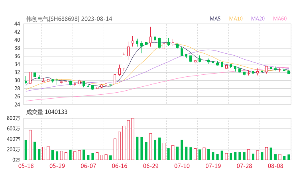
Task: Select the chart title 伟创电气[SH688698] 2023-08-14
Action: tap(69, 19)
